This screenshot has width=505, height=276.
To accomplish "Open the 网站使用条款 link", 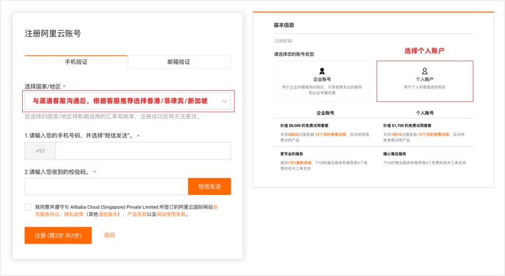I will pos(171,214).
